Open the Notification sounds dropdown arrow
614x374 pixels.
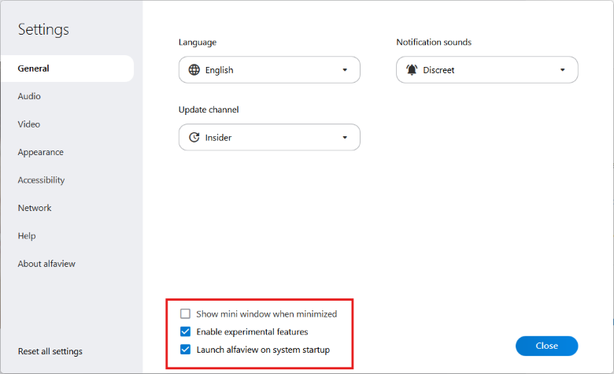click(x=562, y=70)
